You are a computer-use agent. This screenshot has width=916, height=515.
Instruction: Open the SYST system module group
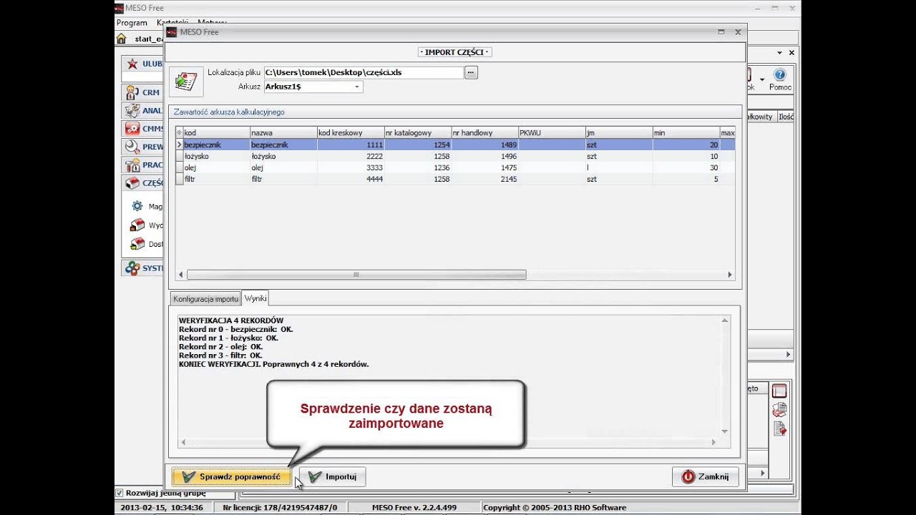pos(142,268)
